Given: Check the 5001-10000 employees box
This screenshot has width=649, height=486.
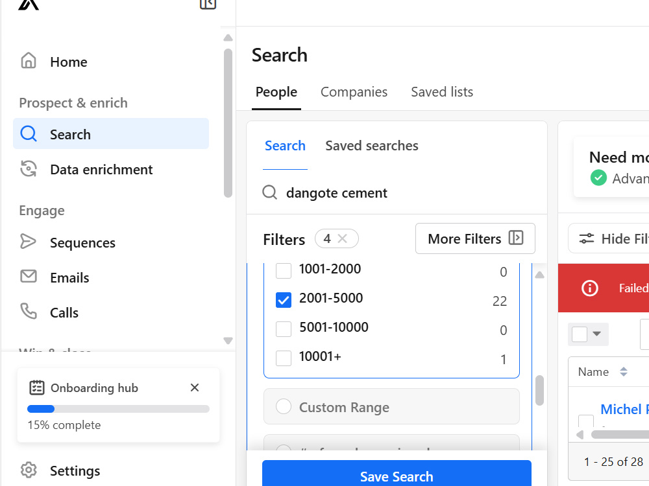Looking at the screenshot, I should 284,329.
